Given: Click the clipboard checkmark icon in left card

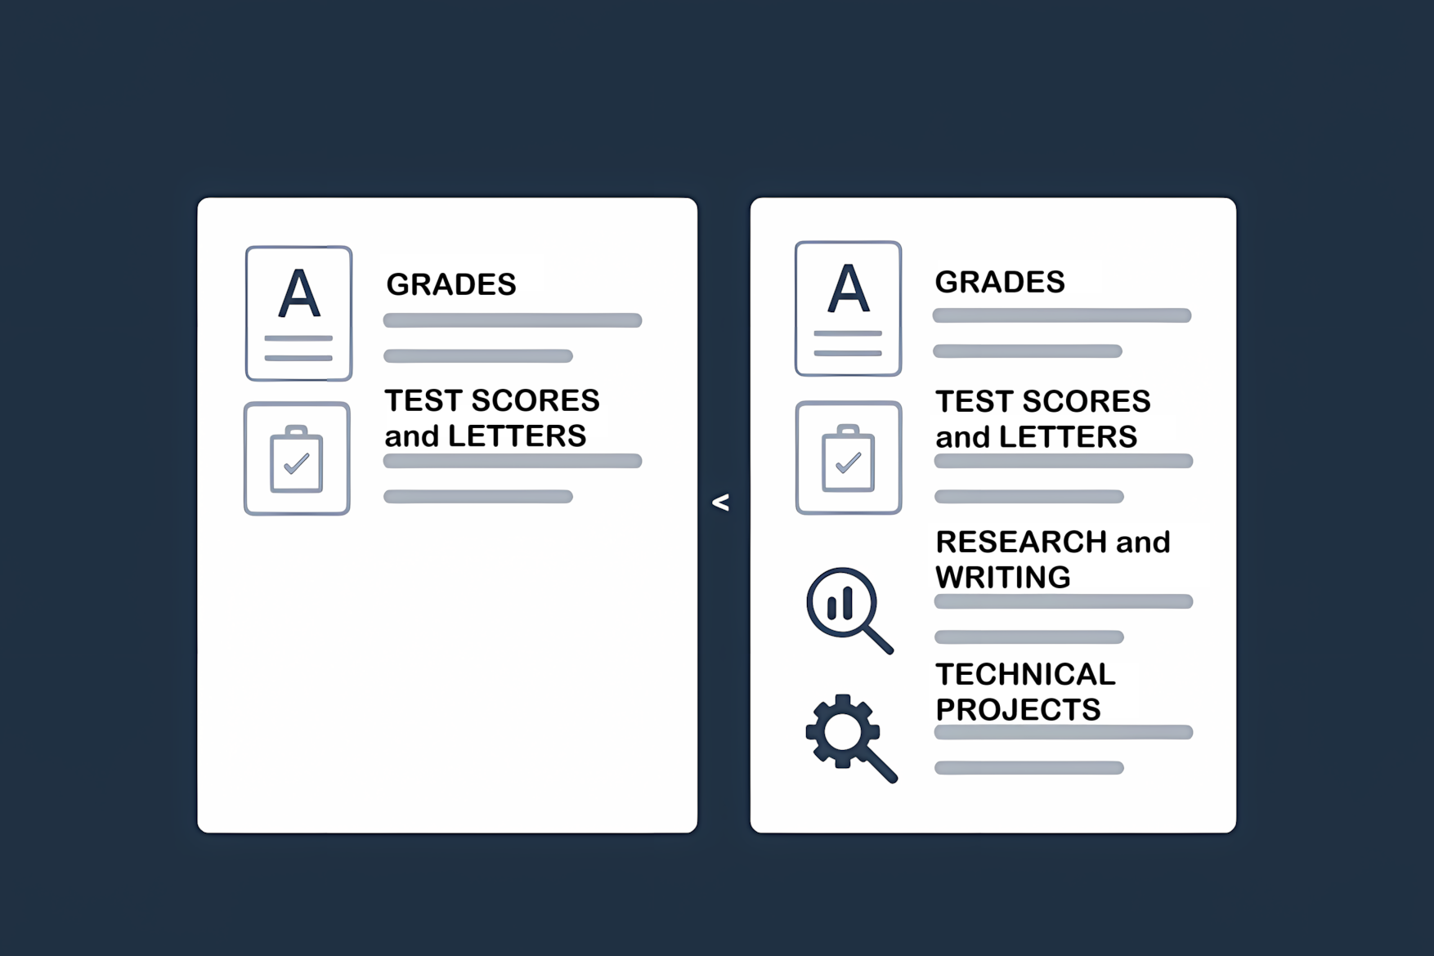Looking at the screenshot, I should pyautogui.click(x=297, y=458).
